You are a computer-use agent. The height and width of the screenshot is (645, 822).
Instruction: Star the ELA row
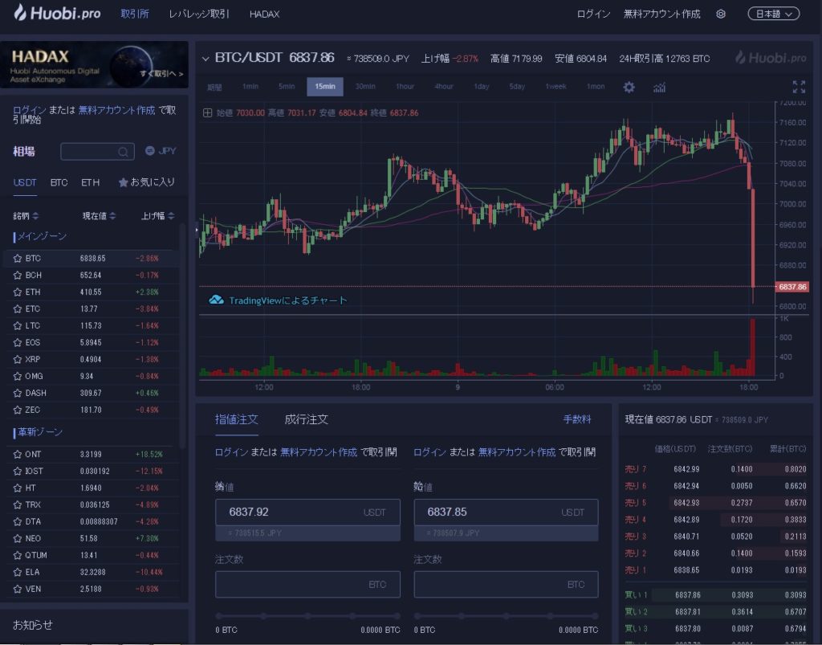[x=18, y=572]
